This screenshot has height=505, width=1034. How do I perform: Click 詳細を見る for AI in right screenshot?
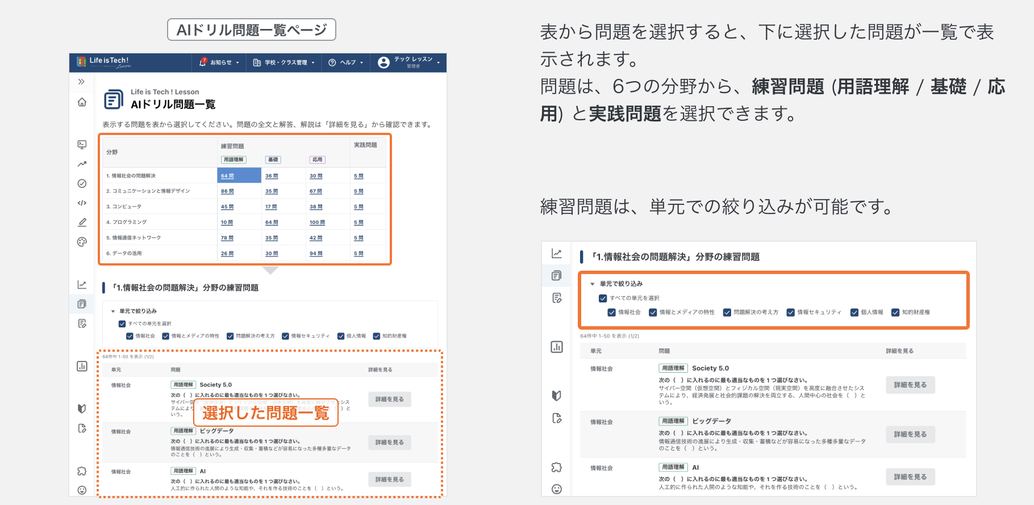point(910,477)
